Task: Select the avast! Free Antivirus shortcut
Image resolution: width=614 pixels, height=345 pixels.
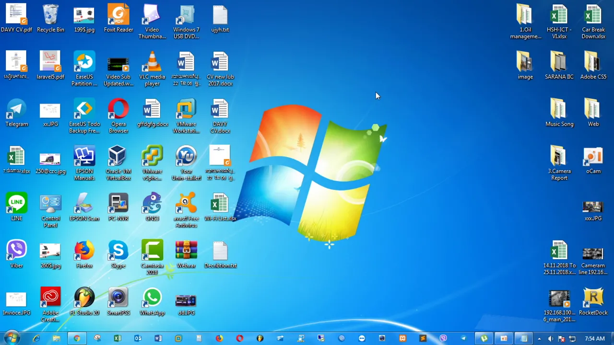Action: pyautogui.click(x=186, y=210)
